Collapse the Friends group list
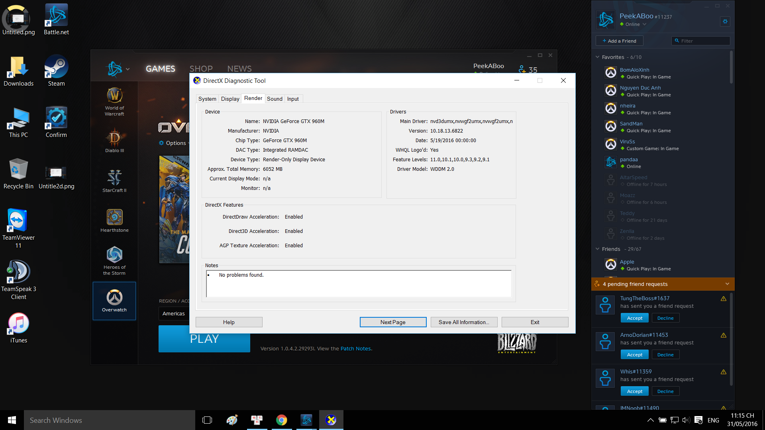 pyautogui.click(x=597, y=249)
